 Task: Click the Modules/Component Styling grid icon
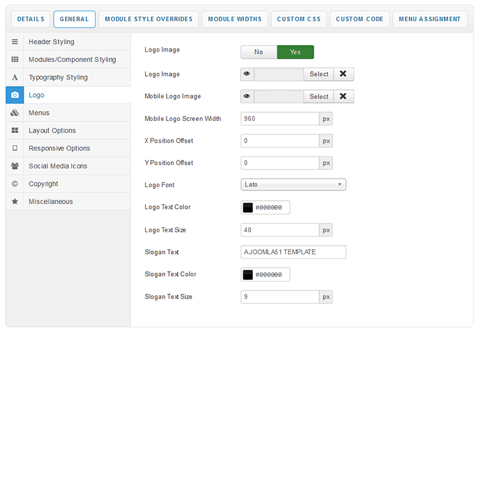click(x=15, y=60)
